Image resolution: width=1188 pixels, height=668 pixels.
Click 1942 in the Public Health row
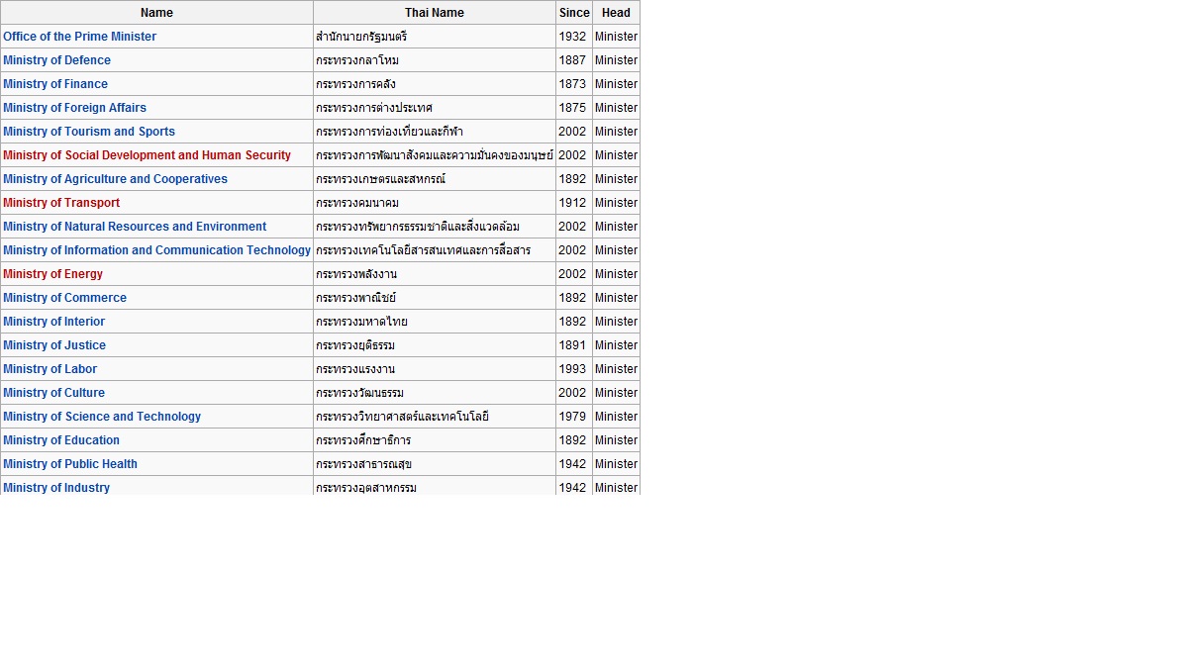[572, 464]
